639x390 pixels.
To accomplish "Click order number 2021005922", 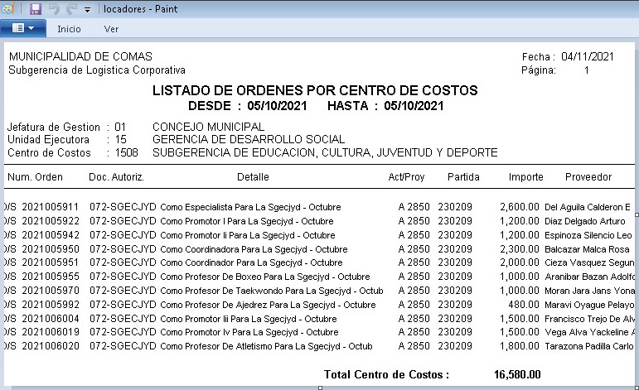I will click(50, 221).
